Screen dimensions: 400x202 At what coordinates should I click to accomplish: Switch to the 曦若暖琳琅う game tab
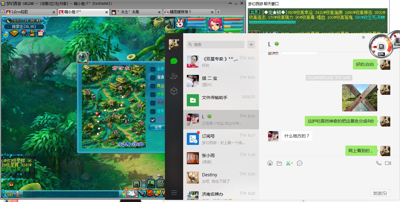coord(189,12)
